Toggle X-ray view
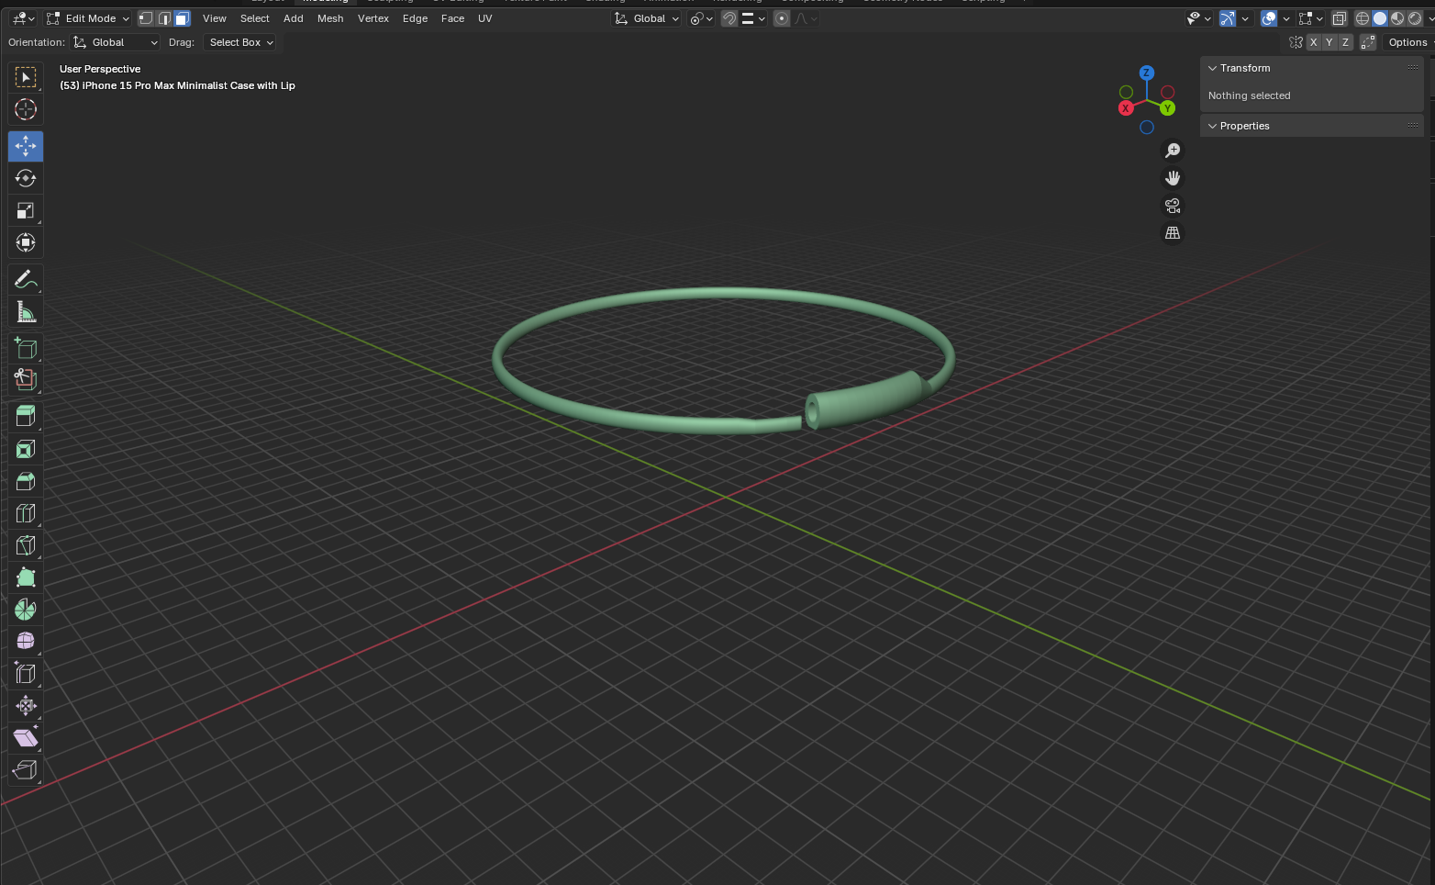The height and width of the screenshot is (885, 1435). 1340,18
